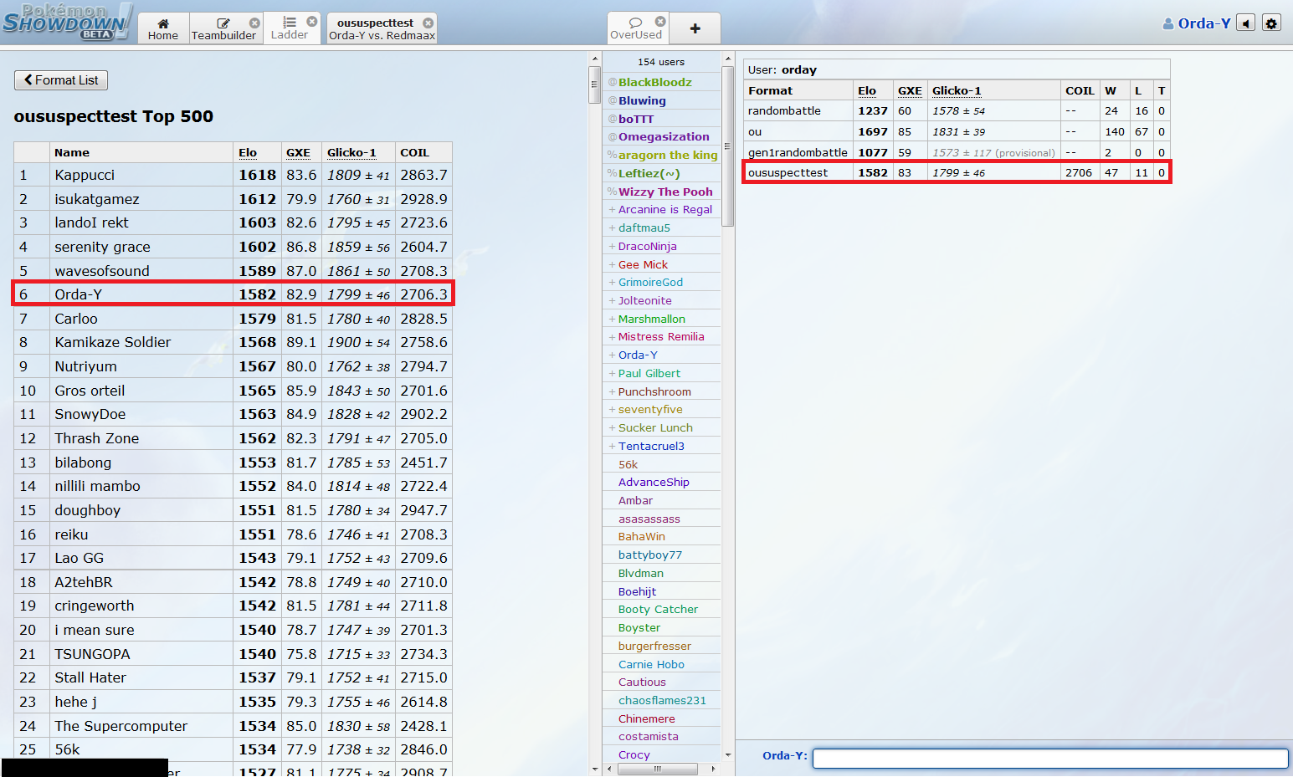The width and height of the screenshot is (1293, 777).
Task: Close the OverUsed chat room tab
Action: coord(660,22)
